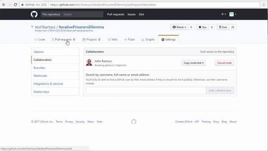Open the Contact GitHub footer link
The width and height of the screenshot is (268, 151).
tap(184, 122)
